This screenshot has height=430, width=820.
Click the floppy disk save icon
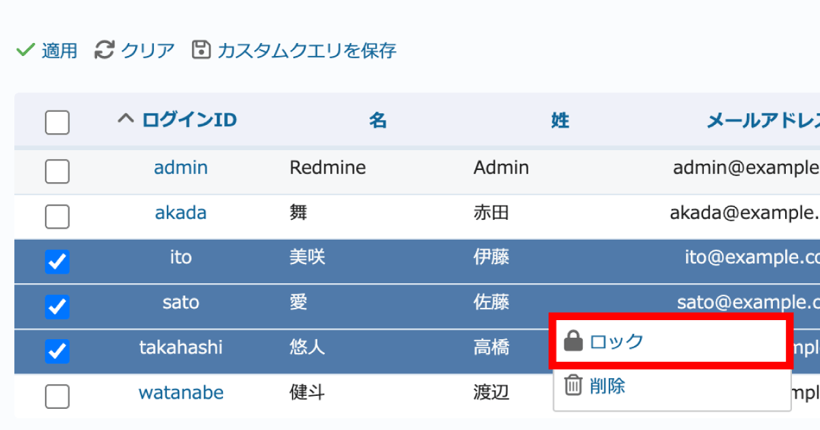tap(202, 49)
